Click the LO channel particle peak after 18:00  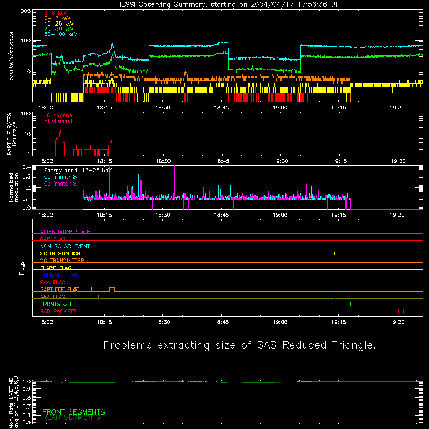[x=61, y=142]
